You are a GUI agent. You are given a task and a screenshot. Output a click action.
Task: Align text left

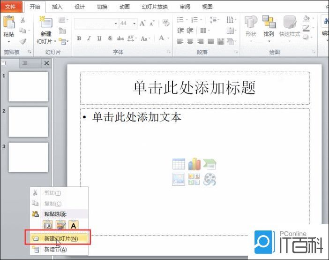point(180,41)
